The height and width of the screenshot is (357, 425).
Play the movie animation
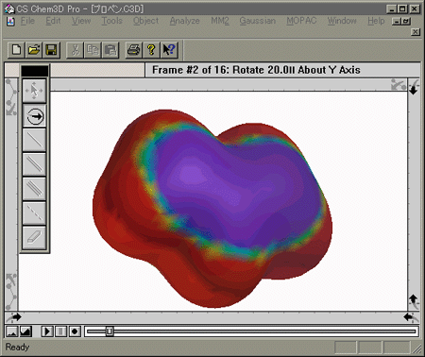pos(47,331)
